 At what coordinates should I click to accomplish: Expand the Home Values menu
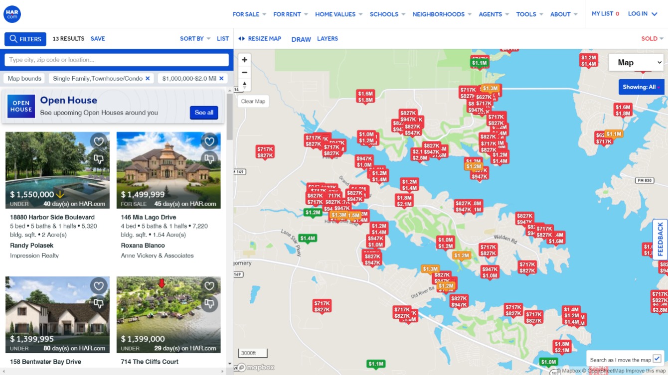click(x=338, y=14)
